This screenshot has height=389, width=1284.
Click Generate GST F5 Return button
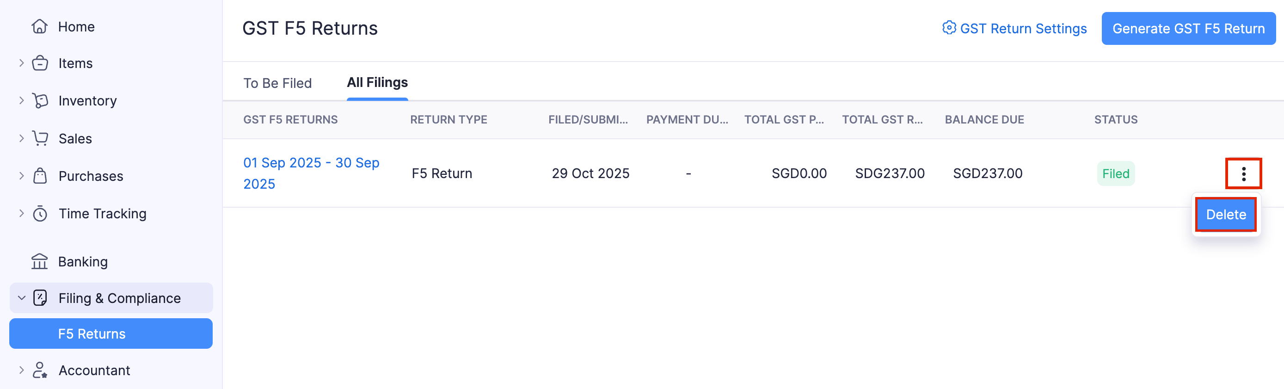tap(1188, 28)
